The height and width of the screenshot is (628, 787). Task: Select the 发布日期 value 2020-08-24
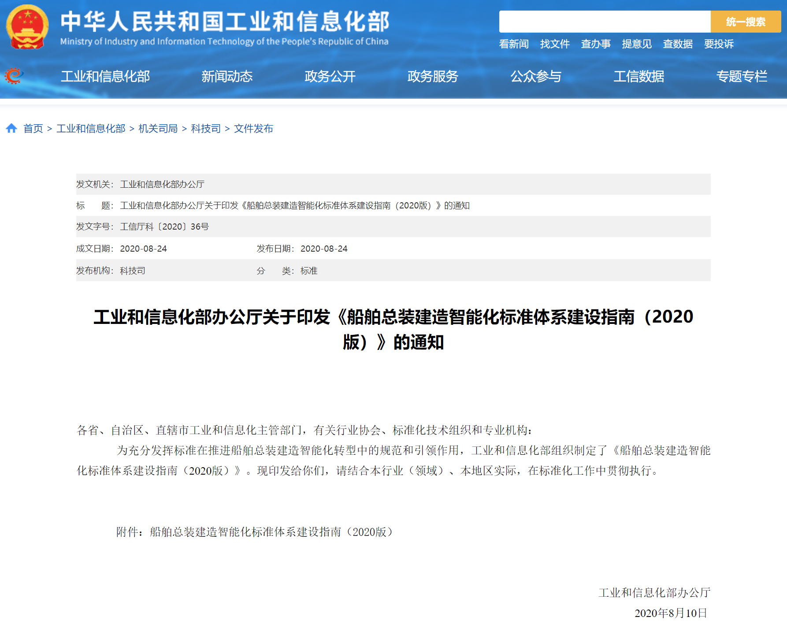click(324, 249)
